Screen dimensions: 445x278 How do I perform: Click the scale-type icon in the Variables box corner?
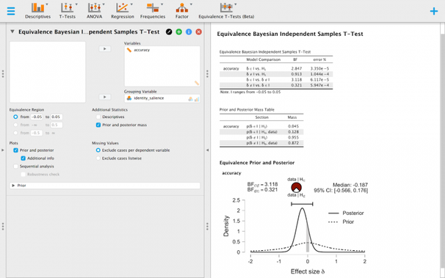point(197,83)
